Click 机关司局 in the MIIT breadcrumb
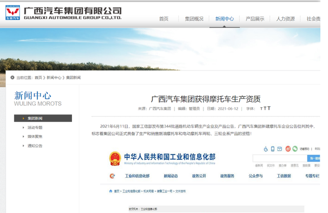 pos(149,191)
